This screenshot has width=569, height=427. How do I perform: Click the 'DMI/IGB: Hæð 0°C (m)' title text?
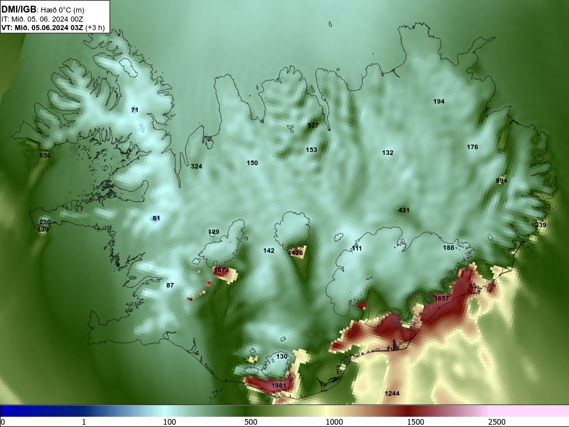point(43,10)
